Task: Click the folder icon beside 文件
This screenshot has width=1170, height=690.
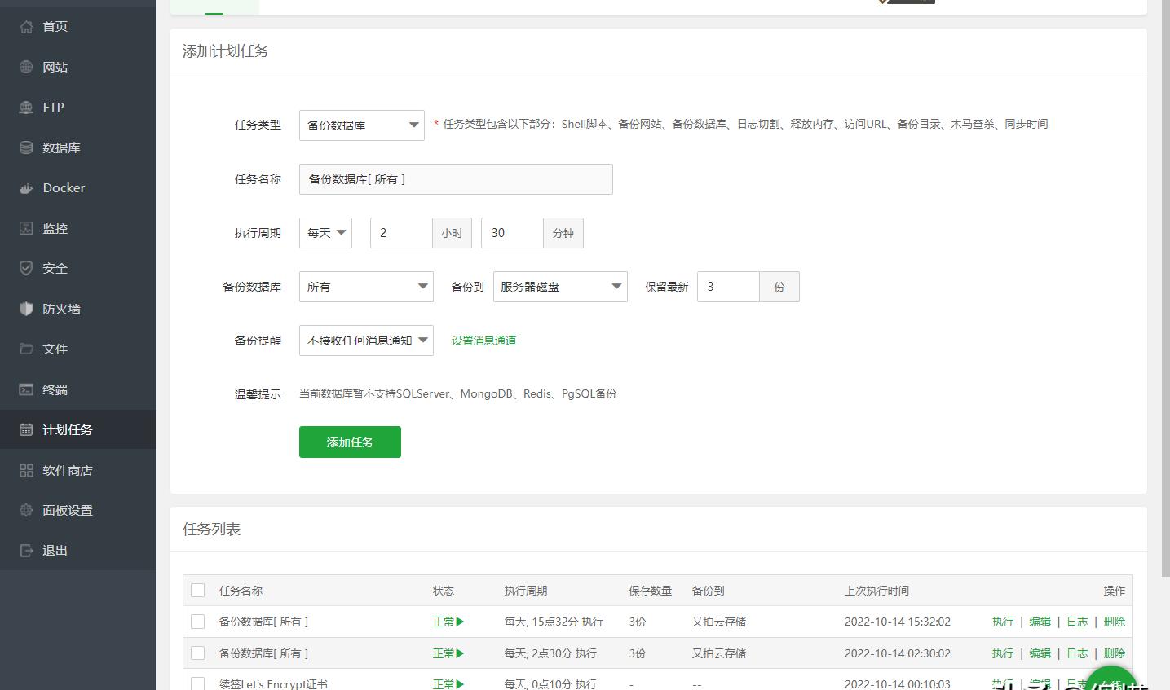Action: 26,349
